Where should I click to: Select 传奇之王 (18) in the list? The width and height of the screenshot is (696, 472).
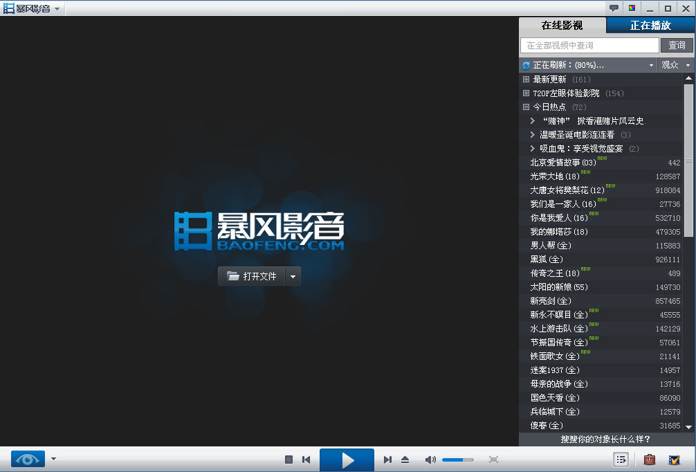[601, 273]
